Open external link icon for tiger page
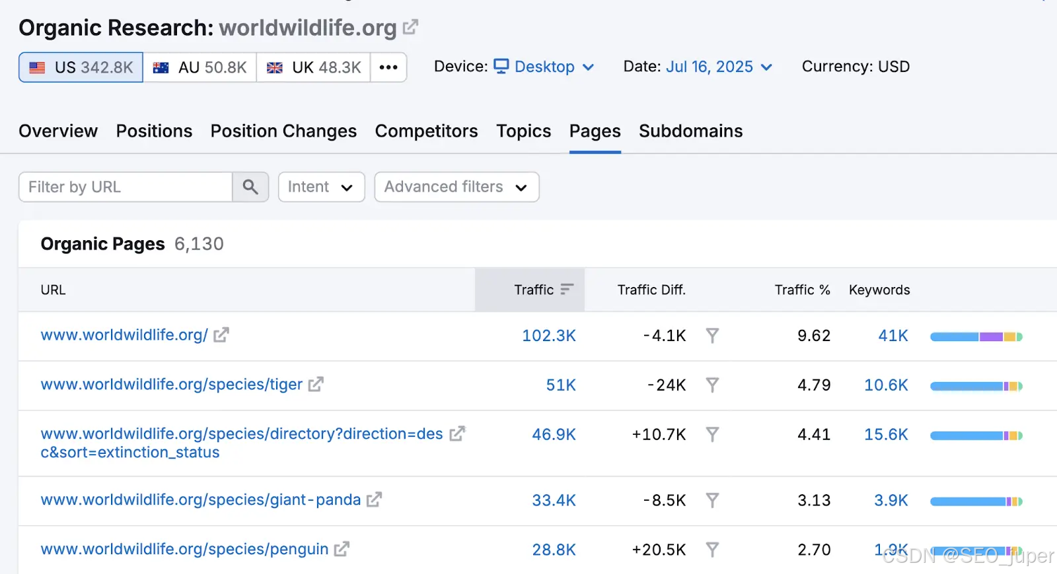Screen dimensions: 1057x574 click(x=316, y=384)
